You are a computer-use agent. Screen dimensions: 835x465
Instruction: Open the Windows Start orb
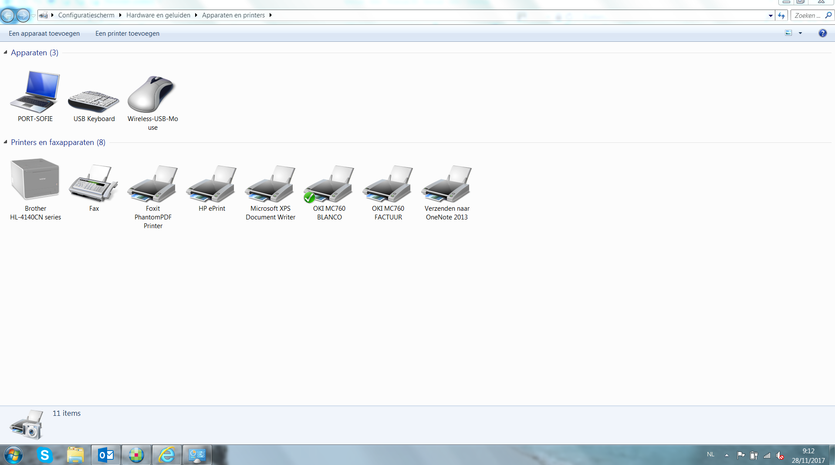(x=13, y=455)
